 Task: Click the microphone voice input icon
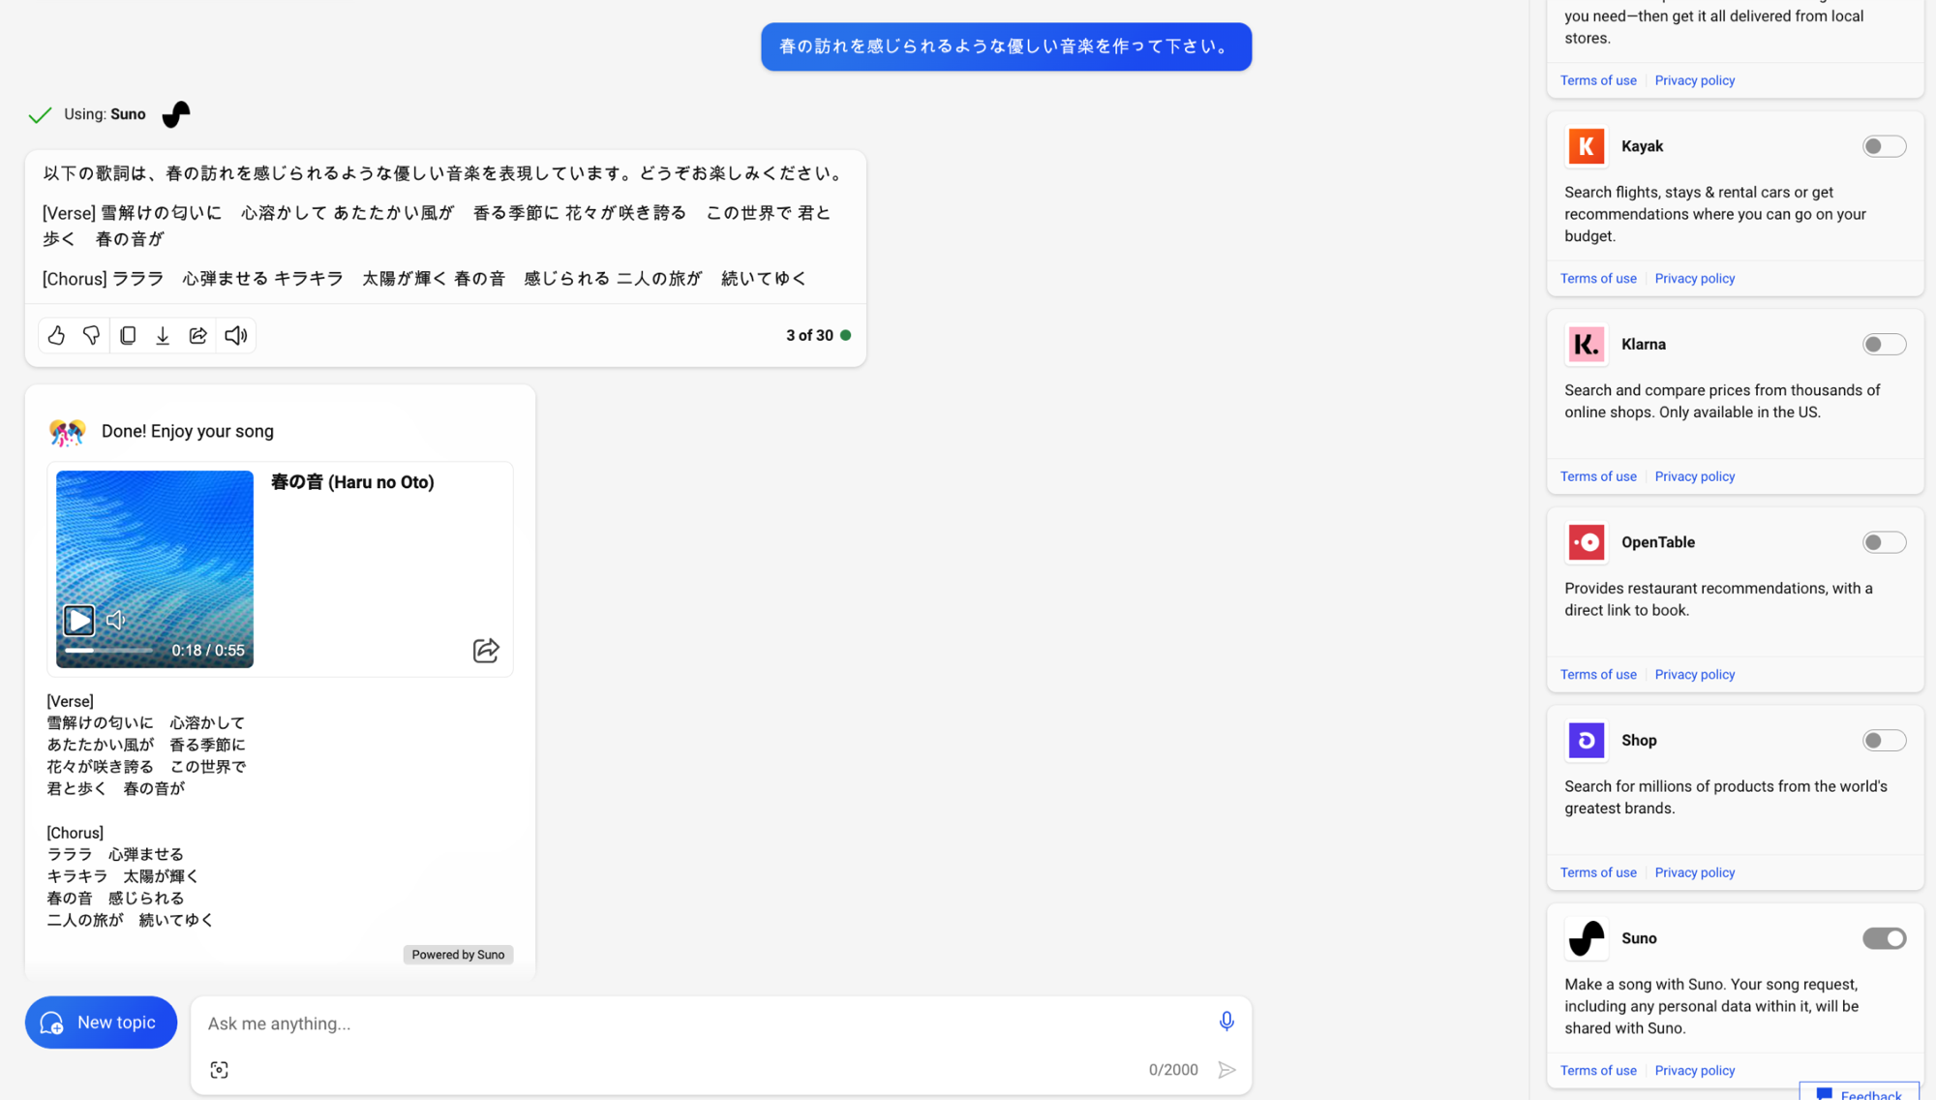pos(1226,1022)
